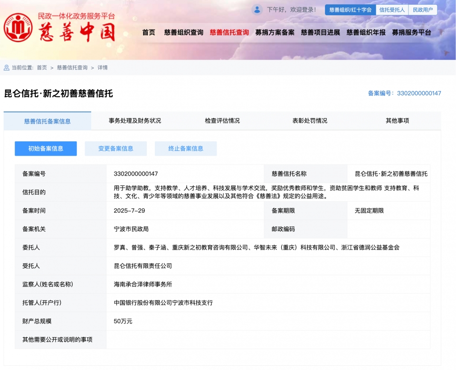Click the 信托目的 description text
This screenshot has width=456, height=370.
[x=266, y=192]
